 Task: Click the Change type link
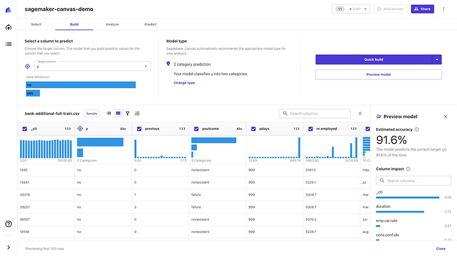point(184,83)
